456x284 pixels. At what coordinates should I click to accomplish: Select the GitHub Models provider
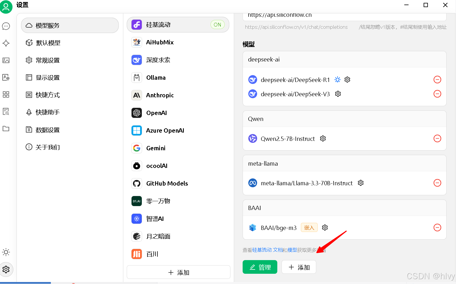[x=178, y=184]
